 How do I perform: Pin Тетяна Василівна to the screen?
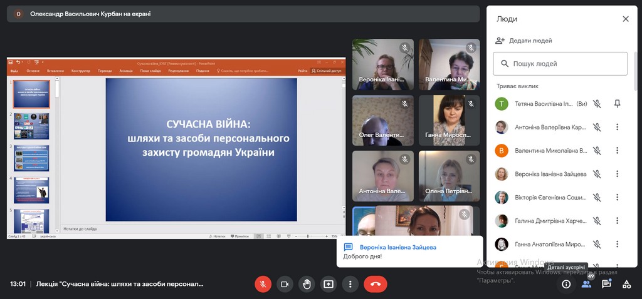(617, 104)
